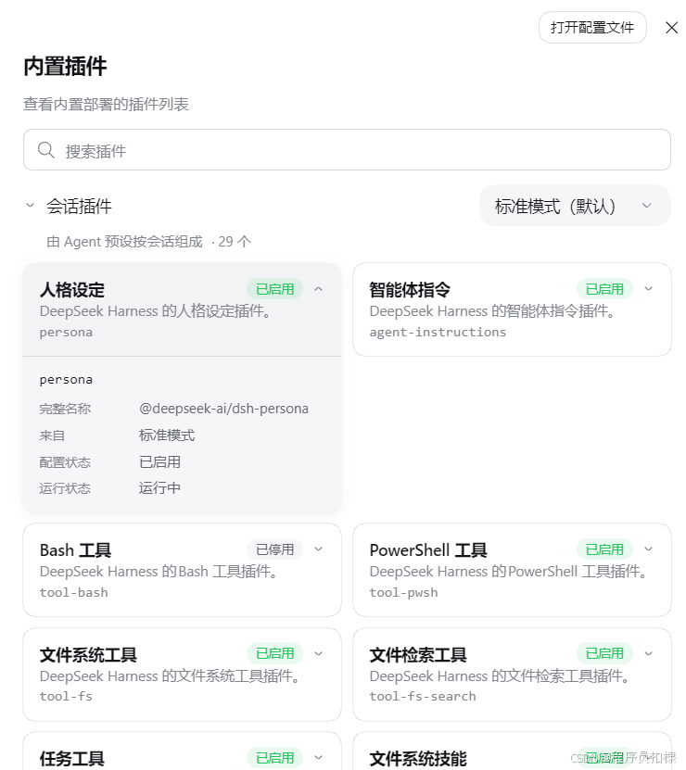Toggle the 已停用 badge on Bash 工具
This screenshot has width=686, height=770.
(x=274, y=549)
